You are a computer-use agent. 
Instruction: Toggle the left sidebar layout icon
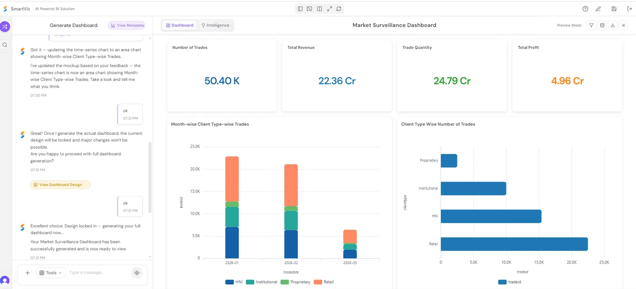pos(300,9)
